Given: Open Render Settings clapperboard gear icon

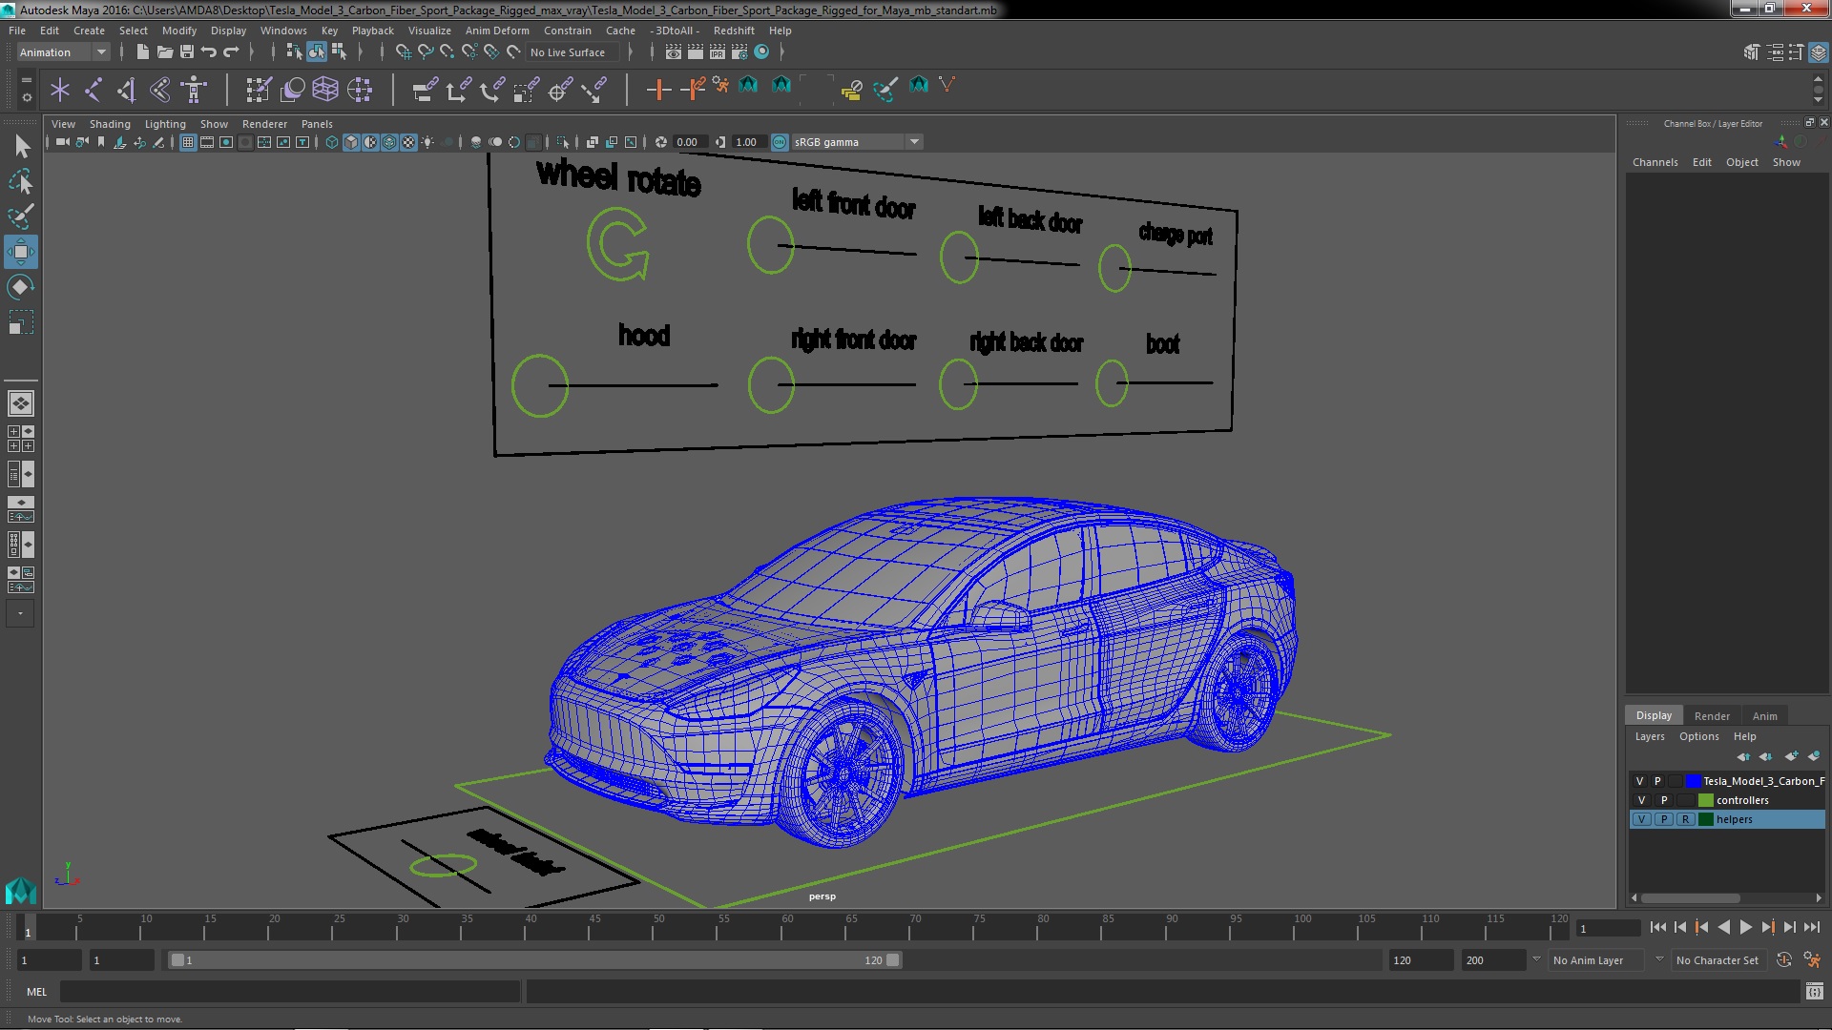Looking at the screenshot, I should click(x=739, y=52).
